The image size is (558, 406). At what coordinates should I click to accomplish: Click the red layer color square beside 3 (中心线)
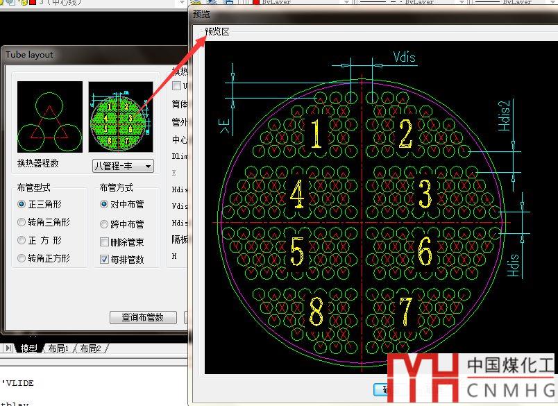tap(33, 2)
